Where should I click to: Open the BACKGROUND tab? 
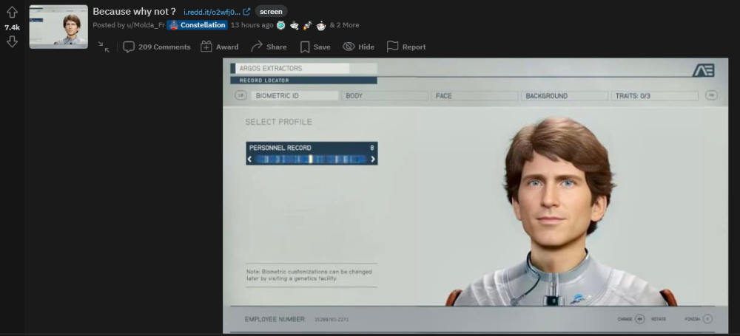click(565, 96)
